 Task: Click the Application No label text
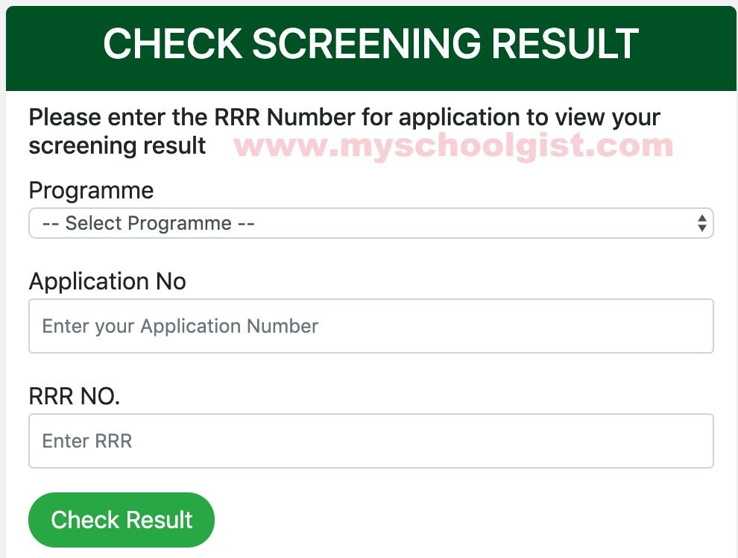pos(107,282)
